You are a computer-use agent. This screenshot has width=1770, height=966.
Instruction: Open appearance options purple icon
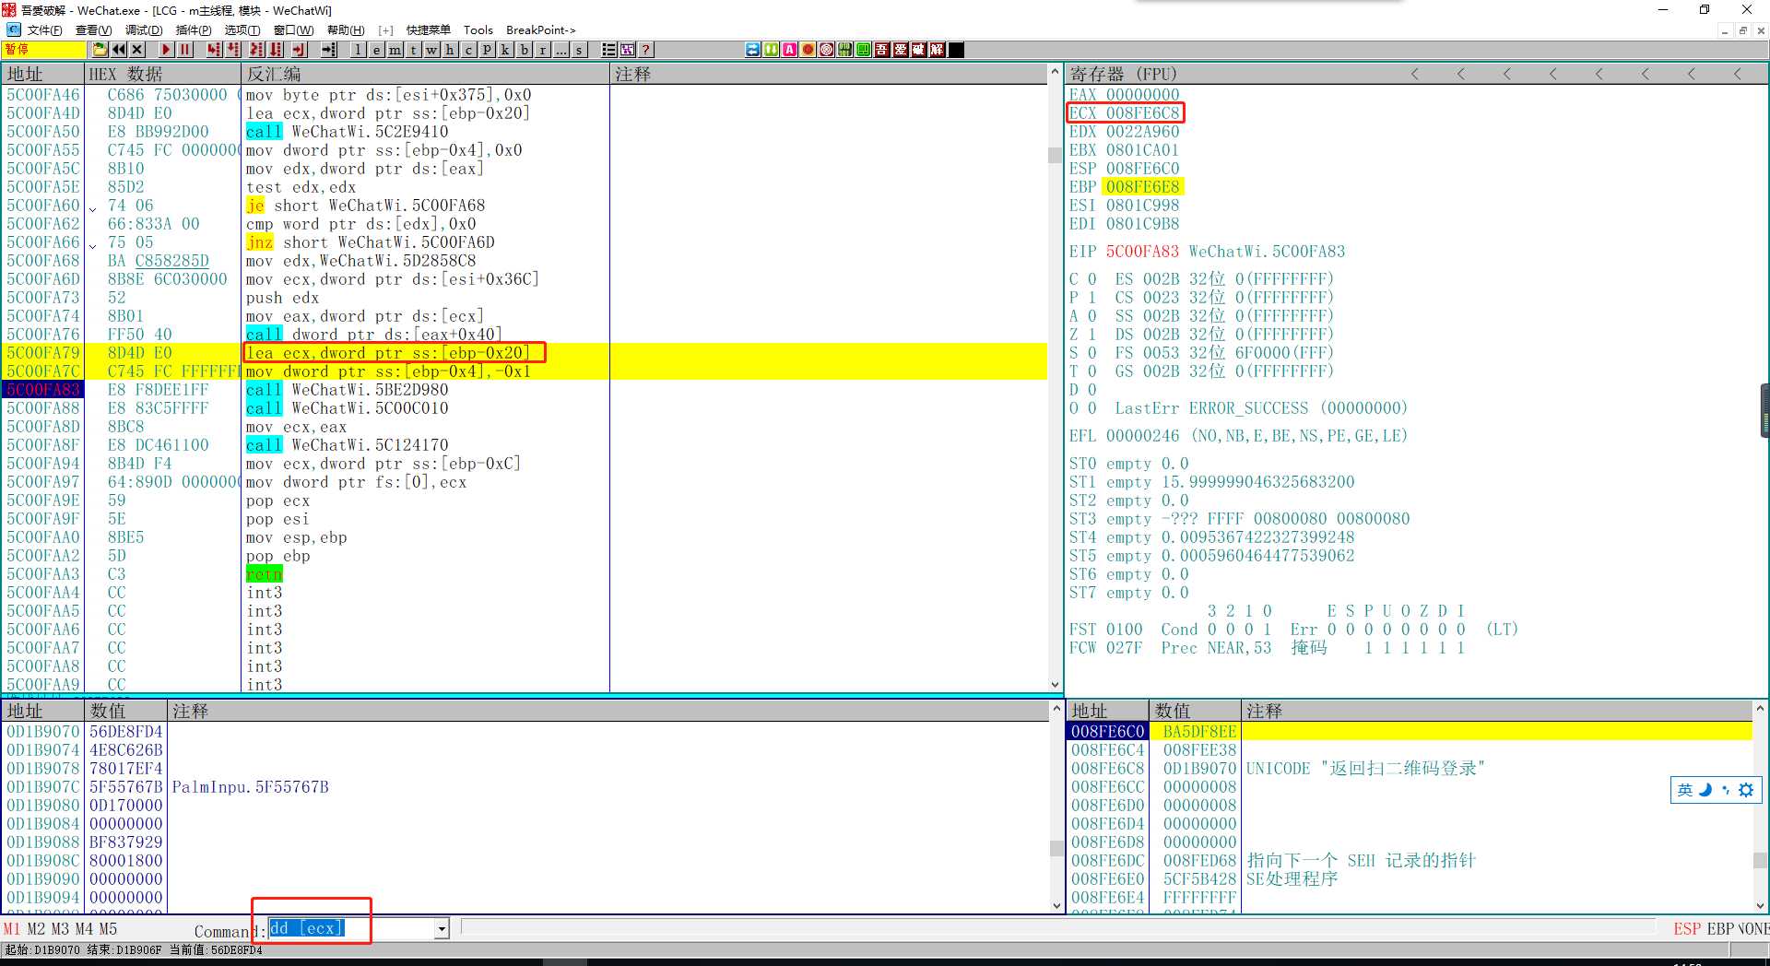pyautogui.click(x=627, y=50)
